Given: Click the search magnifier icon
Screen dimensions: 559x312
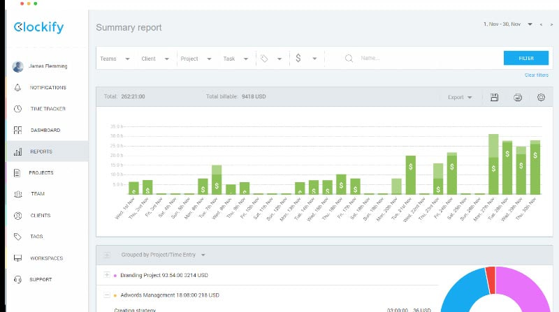Looking at the screenshot, I should [349, 59].
